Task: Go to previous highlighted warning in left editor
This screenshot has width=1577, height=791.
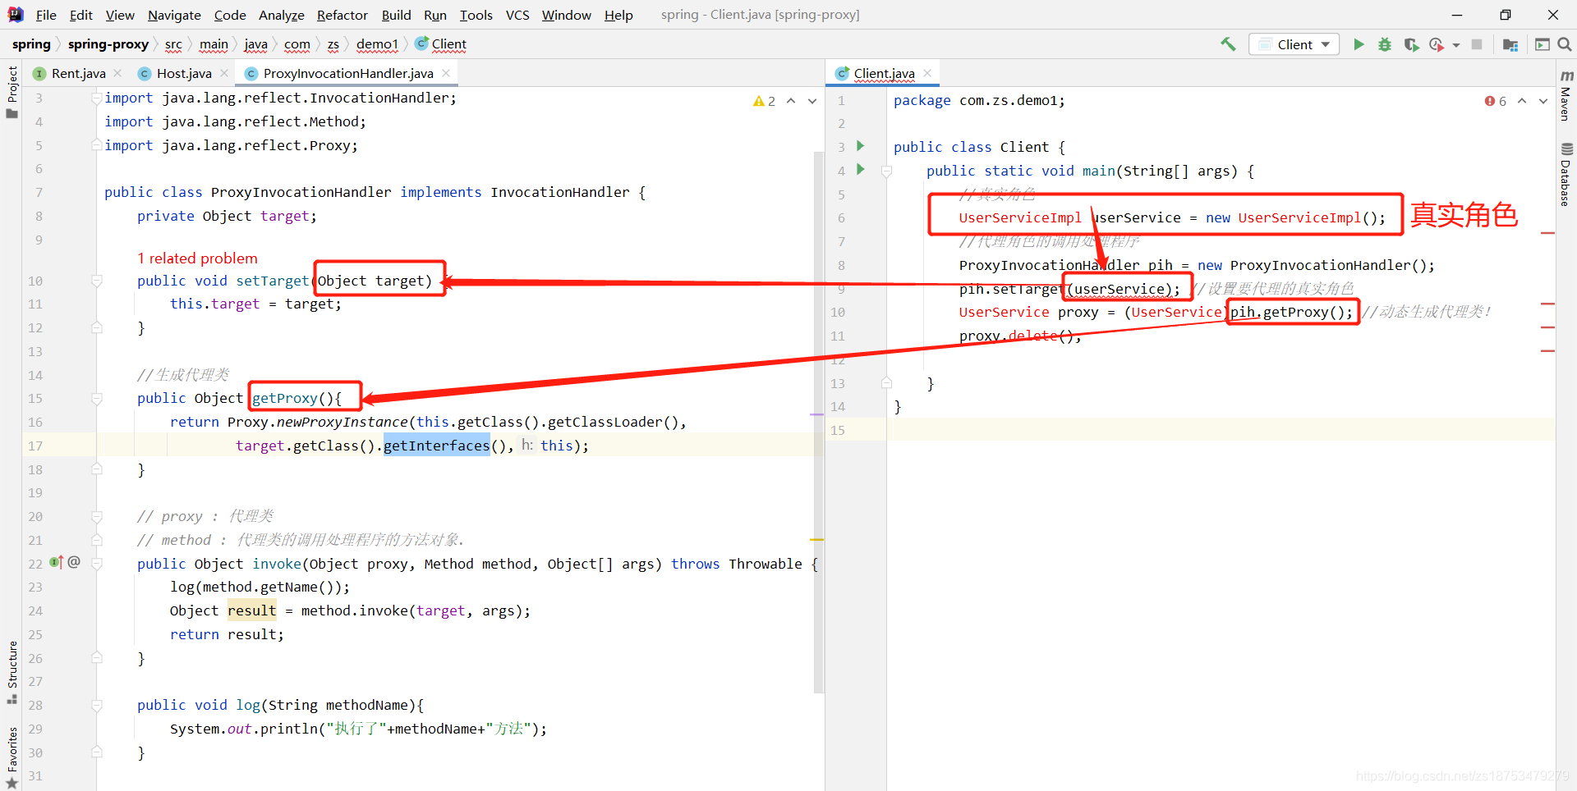Action: (791, 101)
